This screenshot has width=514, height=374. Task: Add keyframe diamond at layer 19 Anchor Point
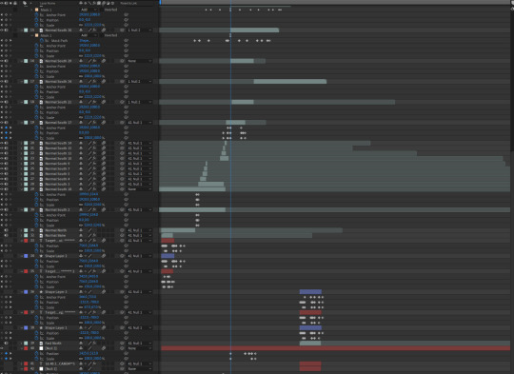coord(7,128)
